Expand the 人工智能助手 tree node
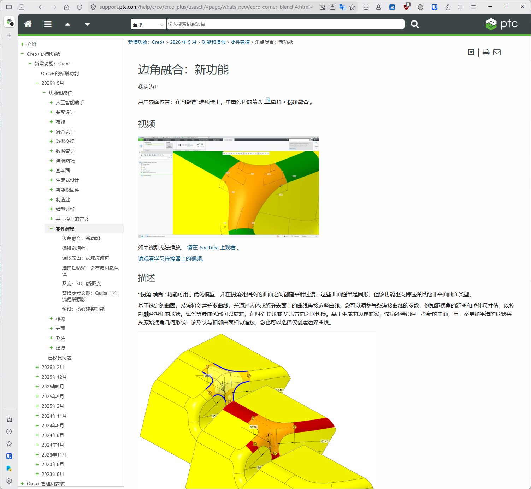The height and width of the screenshot is (489, 531). (51, 102)
